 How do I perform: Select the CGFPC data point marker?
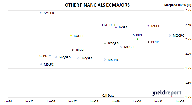click(x=50, y=56)
